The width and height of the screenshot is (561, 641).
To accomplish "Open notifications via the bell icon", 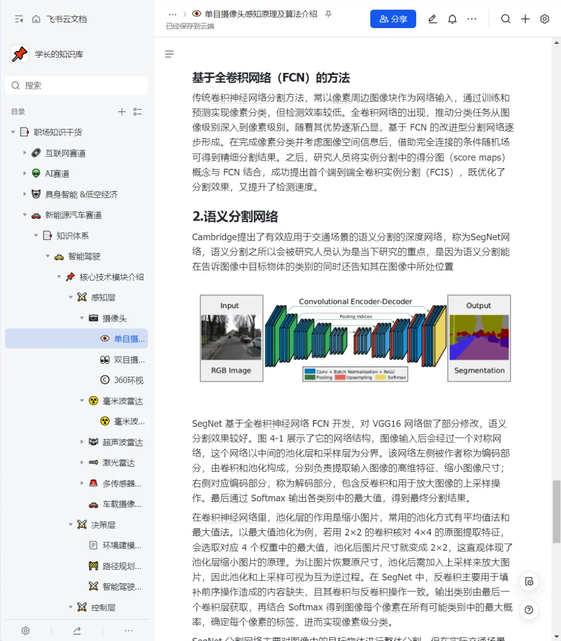I will [x=452, y=19].
